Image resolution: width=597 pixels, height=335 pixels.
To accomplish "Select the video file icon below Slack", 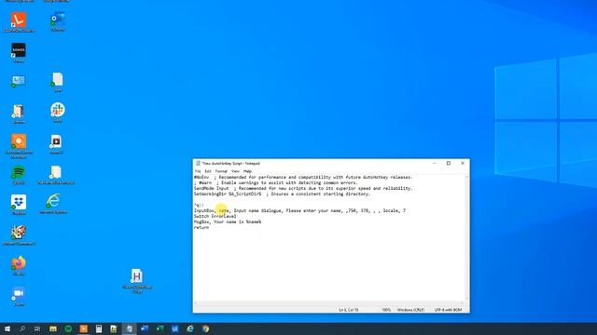I will [x=56, y=144].
